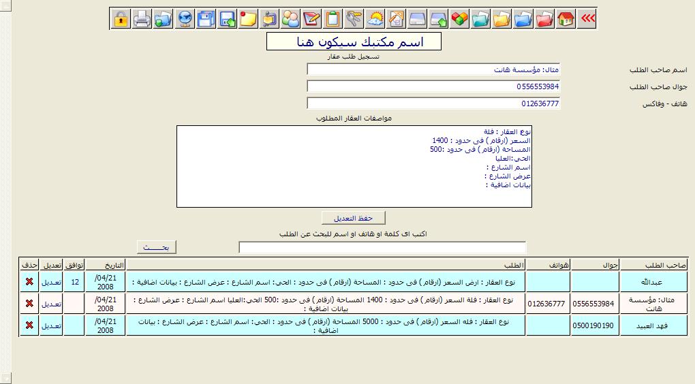Click the اسم مكتبك سيكون هنا banner
The width and height of the screenshot is (695, 384).
pos(354,41)
